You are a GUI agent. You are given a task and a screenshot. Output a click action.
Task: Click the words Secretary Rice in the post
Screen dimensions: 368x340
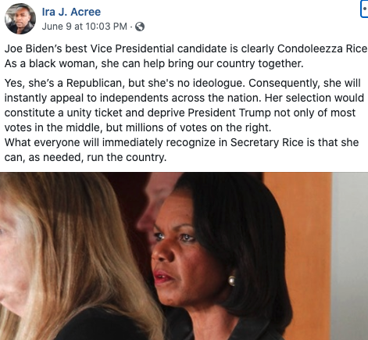(267, 142)
